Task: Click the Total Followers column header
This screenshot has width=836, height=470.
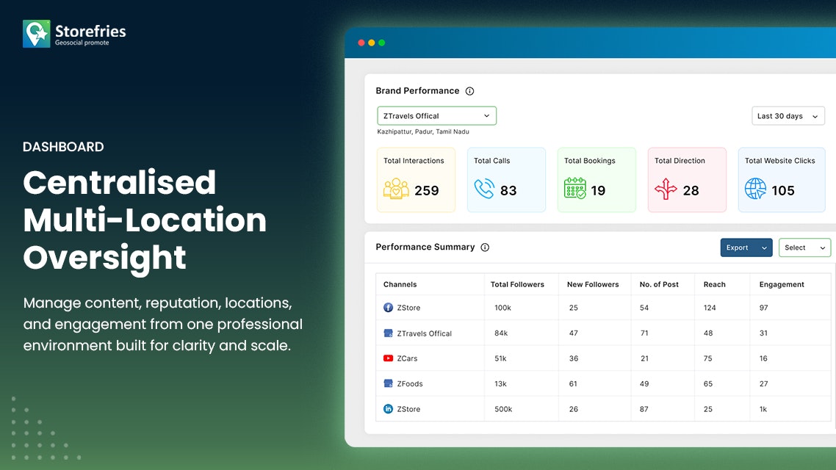Action: coord(517,284)
